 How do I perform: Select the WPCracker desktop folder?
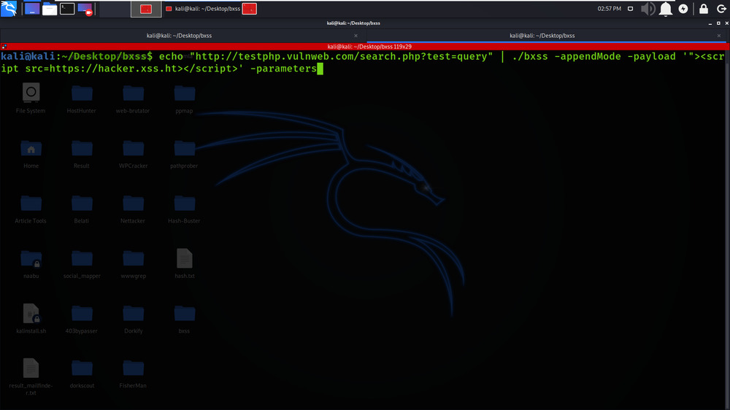(133, 154)
